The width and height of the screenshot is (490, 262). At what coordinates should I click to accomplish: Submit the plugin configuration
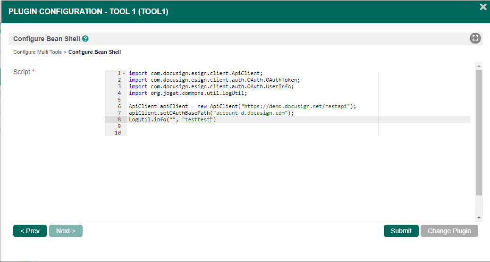(401, 231)
